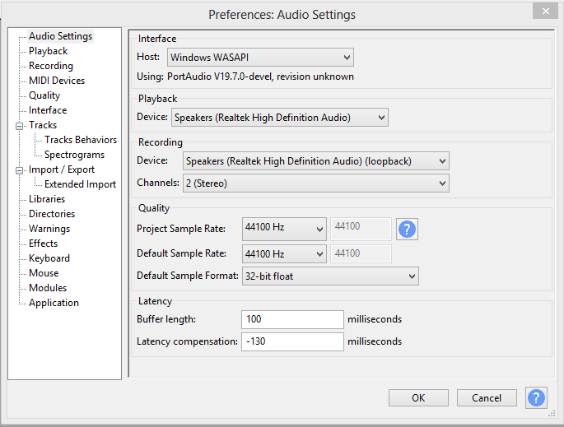Select Audio Settings in the tree
Image resolution: width=564 pixels, height=427 pixels.
click(x=60, y=36)
